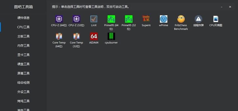Screen dimensions: 238x111
Task: Click the FritzChess Benchmark face icon
Action: pos(181,19)
